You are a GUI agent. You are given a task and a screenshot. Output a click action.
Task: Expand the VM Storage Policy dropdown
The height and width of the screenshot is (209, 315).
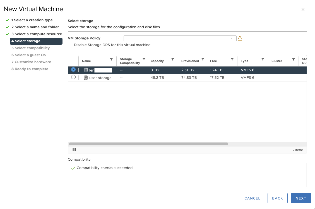tap(180, 38)
